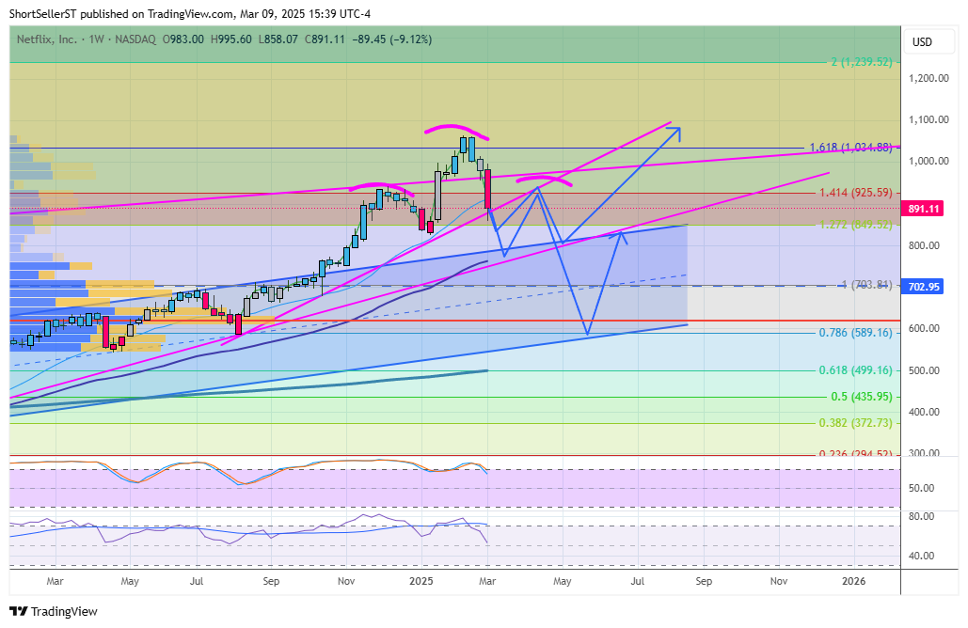Click the close value C891.11
This screenshot has width=968, height=628.
coord(325,39)
